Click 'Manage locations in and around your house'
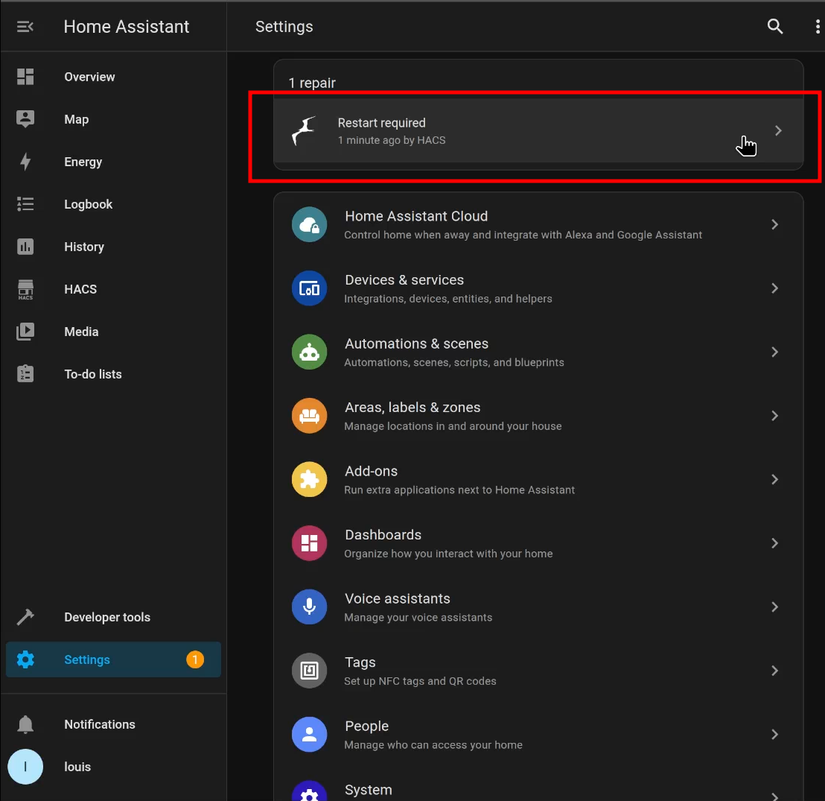The width and height of the screenshot is (825, 801). coord(453,426)
